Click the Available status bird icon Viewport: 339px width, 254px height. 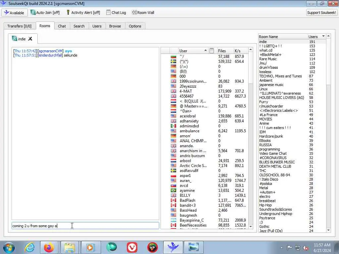click(7, 13)
